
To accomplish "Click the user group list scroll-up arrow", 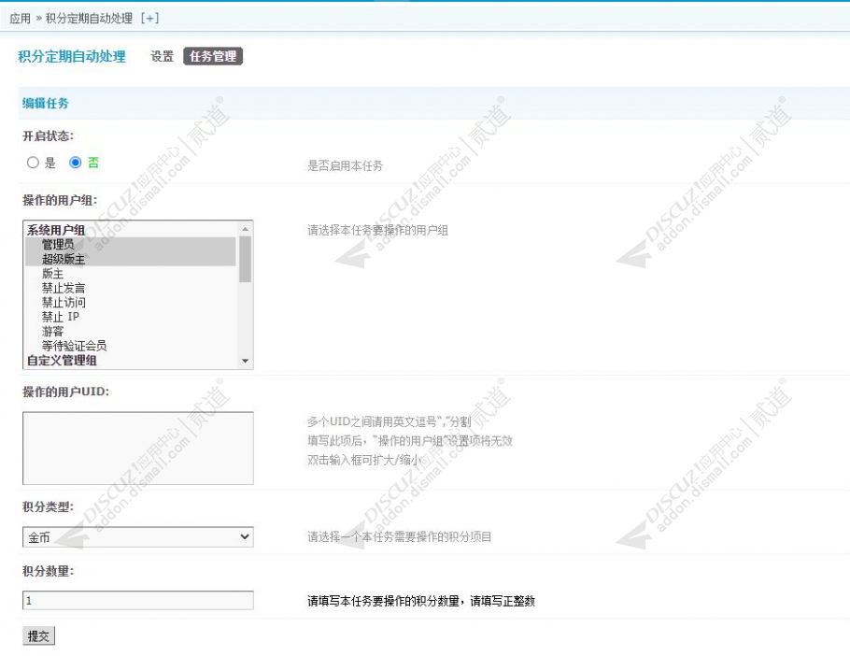I will click(x=245, y=229).
